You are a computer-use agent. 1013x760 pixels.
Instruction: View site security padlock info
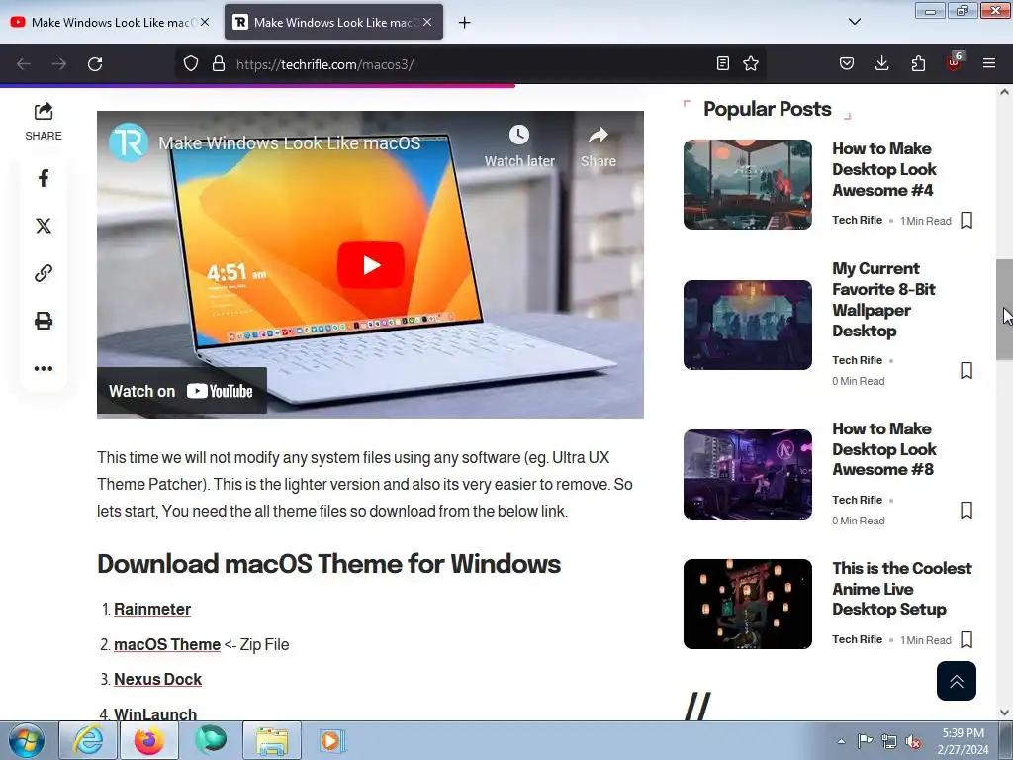click(x=219, y=64)
